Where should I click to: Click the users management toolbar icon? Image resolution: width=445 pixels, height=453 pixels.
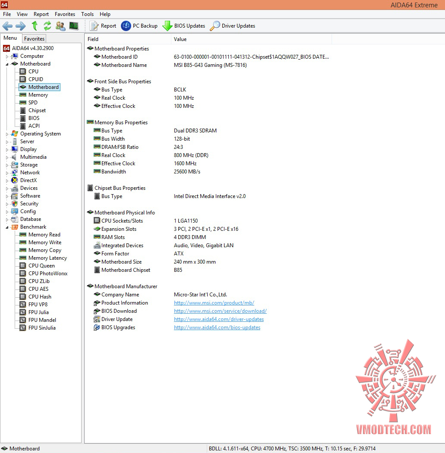60,26
